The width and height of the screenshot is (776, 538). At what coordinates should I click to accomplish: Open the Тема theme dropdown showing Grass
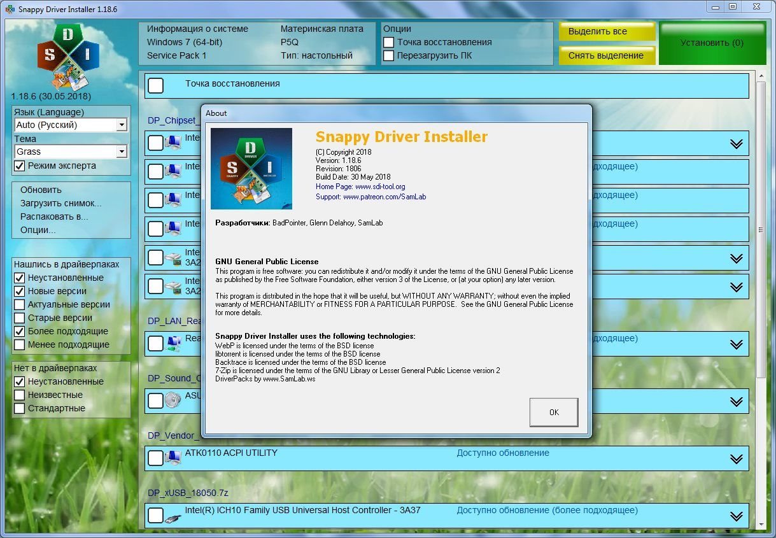tap(122, 152)
